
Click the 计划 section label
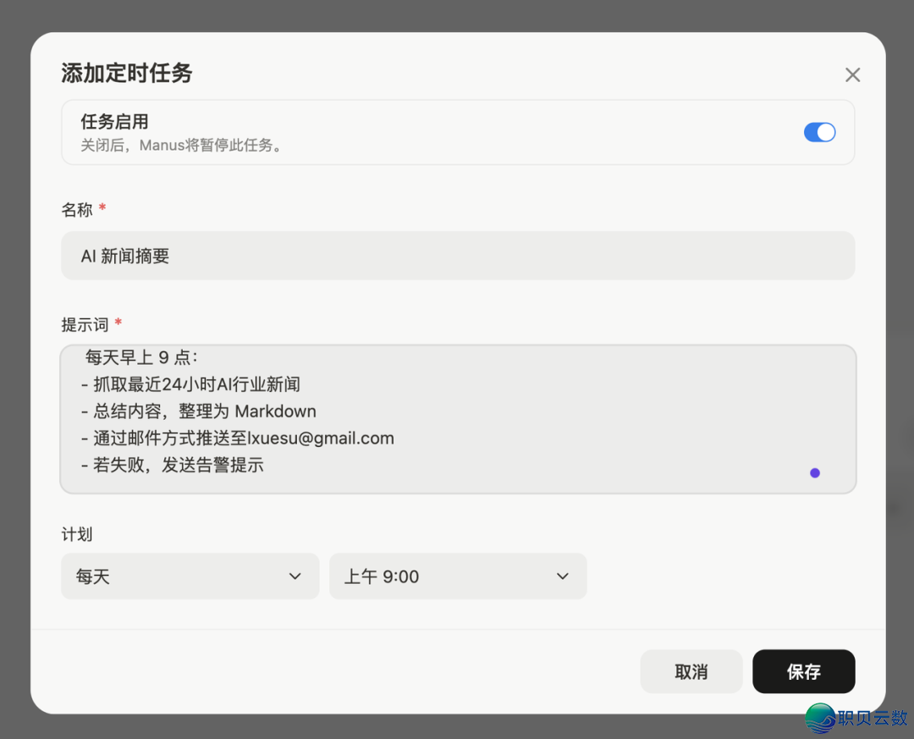coord(77,534)
